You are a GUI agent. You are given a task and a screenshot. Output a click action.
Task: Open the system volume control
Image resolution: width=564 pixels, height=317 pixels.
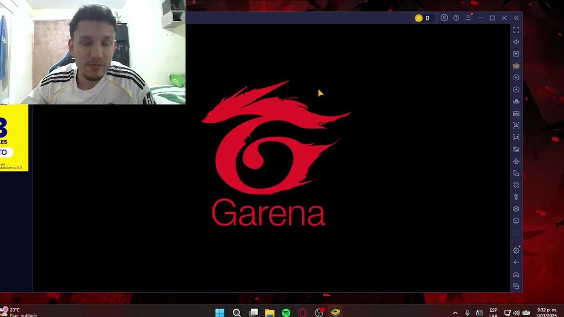[x=516, y=313]
